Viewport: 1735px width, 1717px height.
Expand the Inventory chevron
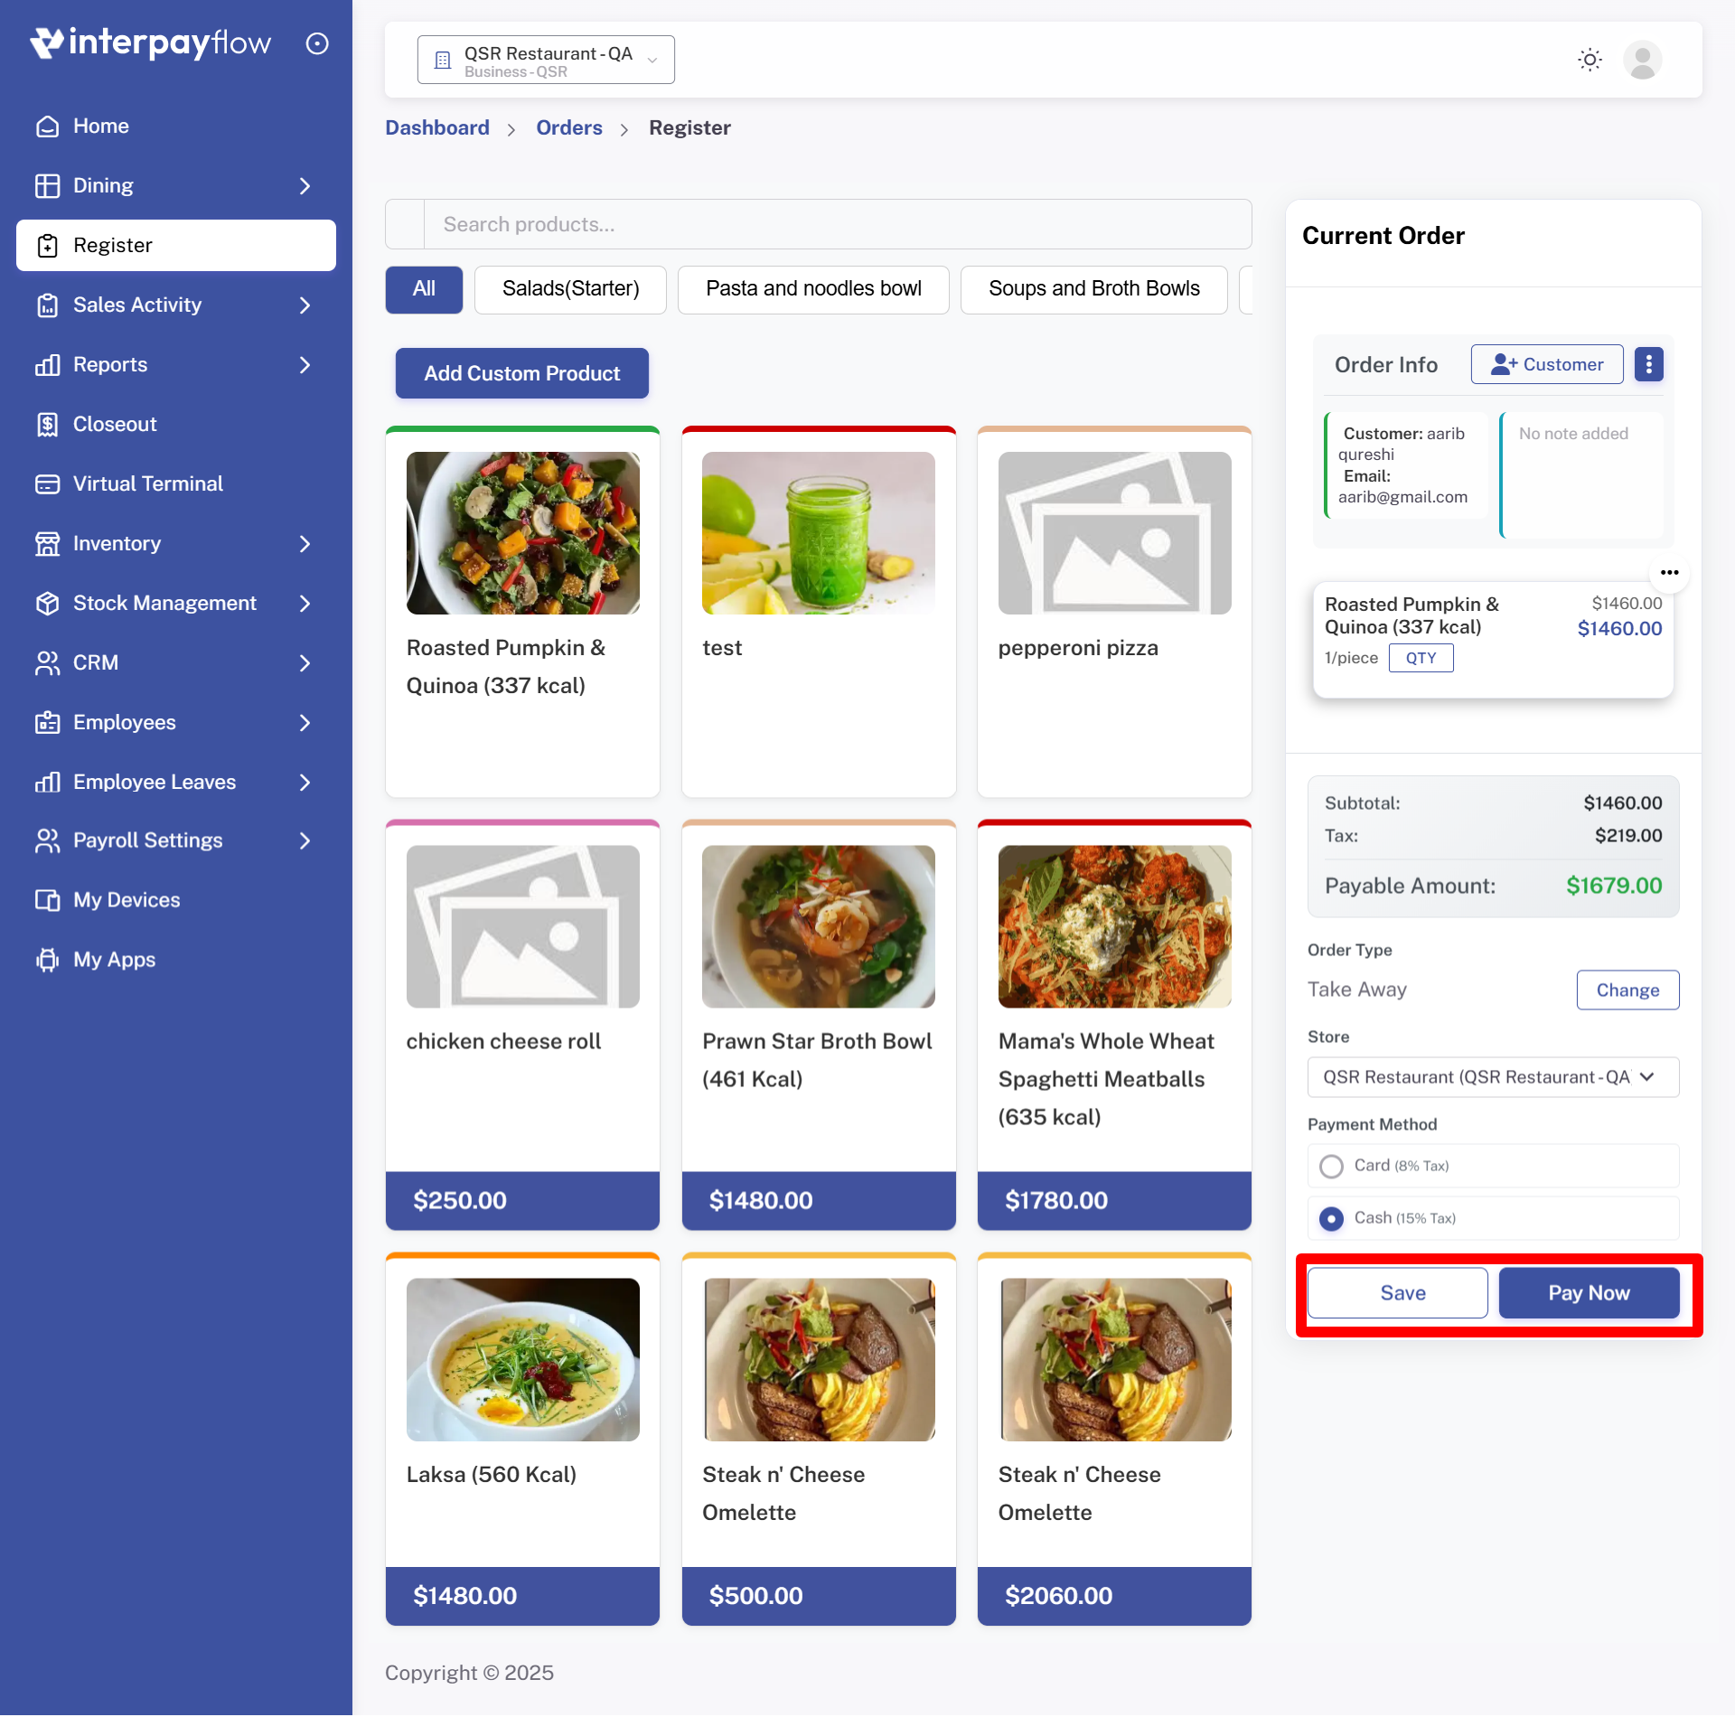pyautogui.click(x=305, y=544)
